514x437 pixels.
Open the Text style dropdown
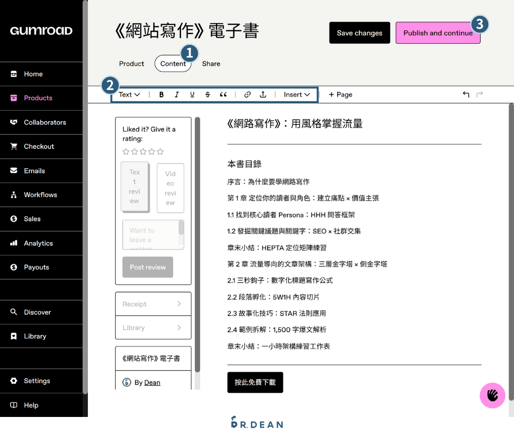click(128, 95)
